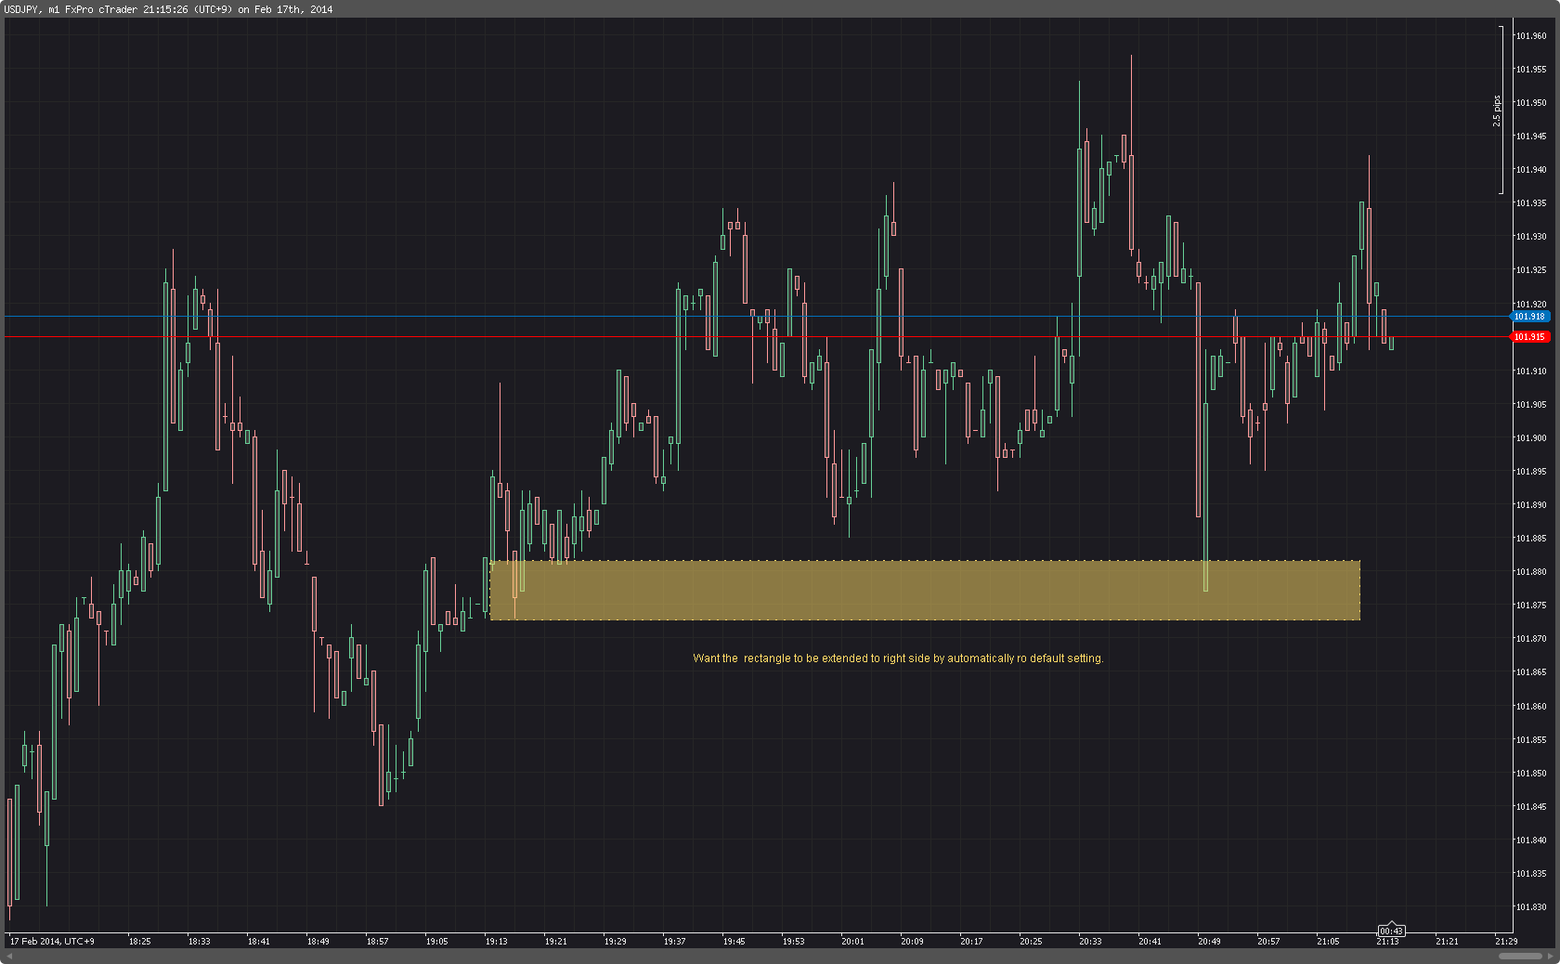The height and width of the screenshot is (964, 1560).
Task: Click the 19:45 time axis label
Action: pos(734,942)
